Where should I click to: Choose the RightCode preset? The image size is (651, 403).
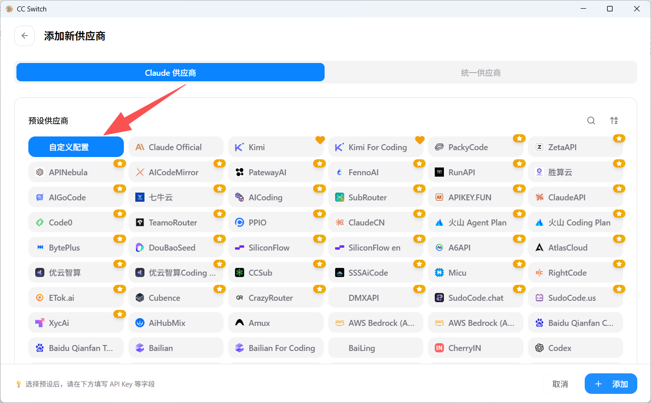tap(576, 272)
